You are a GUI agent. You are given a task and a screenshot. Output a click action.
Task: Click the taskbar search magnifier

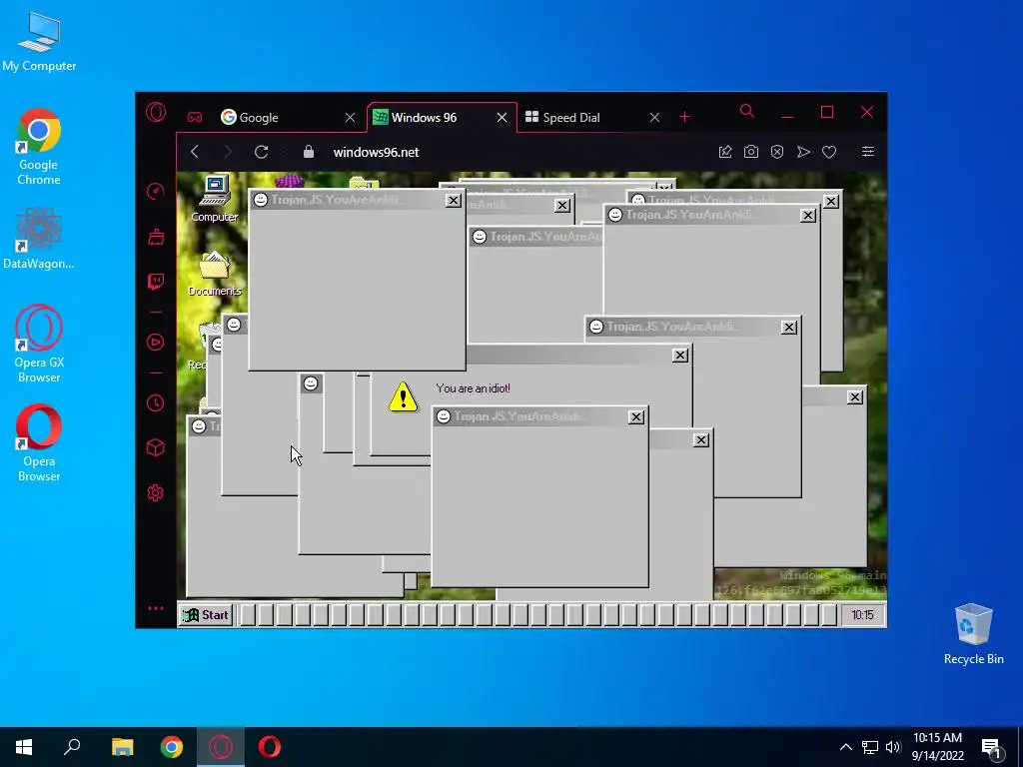[x=72, y=747]
